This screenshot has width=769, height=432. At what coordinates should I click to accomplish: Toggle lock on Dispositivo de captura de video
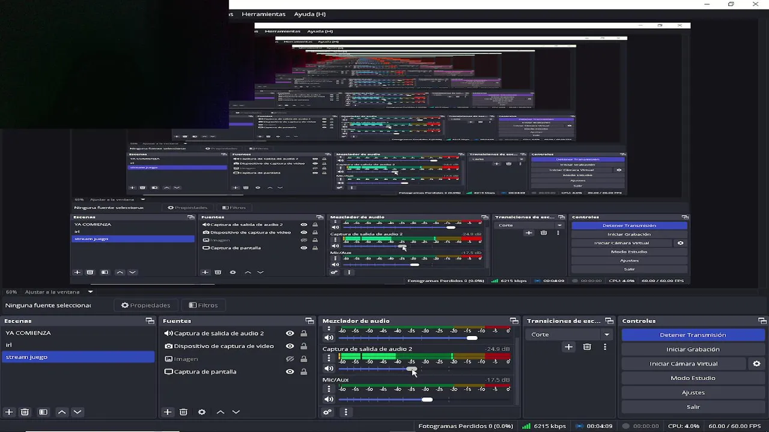303,346
